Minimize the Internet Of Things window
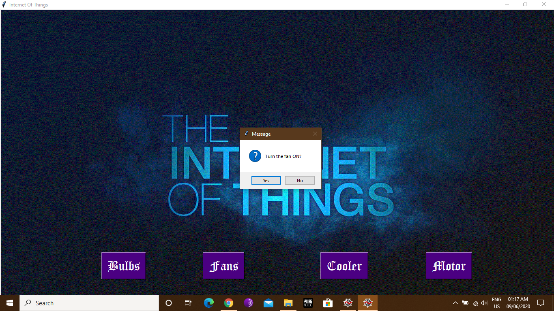Screen dimensions: 554x311 click(507, 4)
